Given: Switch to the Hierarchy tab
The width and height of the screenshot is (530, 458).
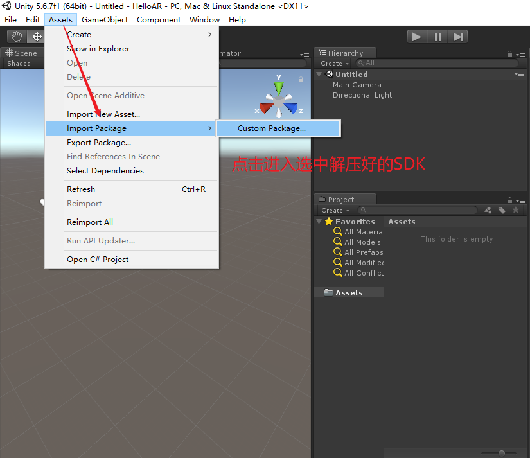Looking at the screenshot, I should click(346, 53).
